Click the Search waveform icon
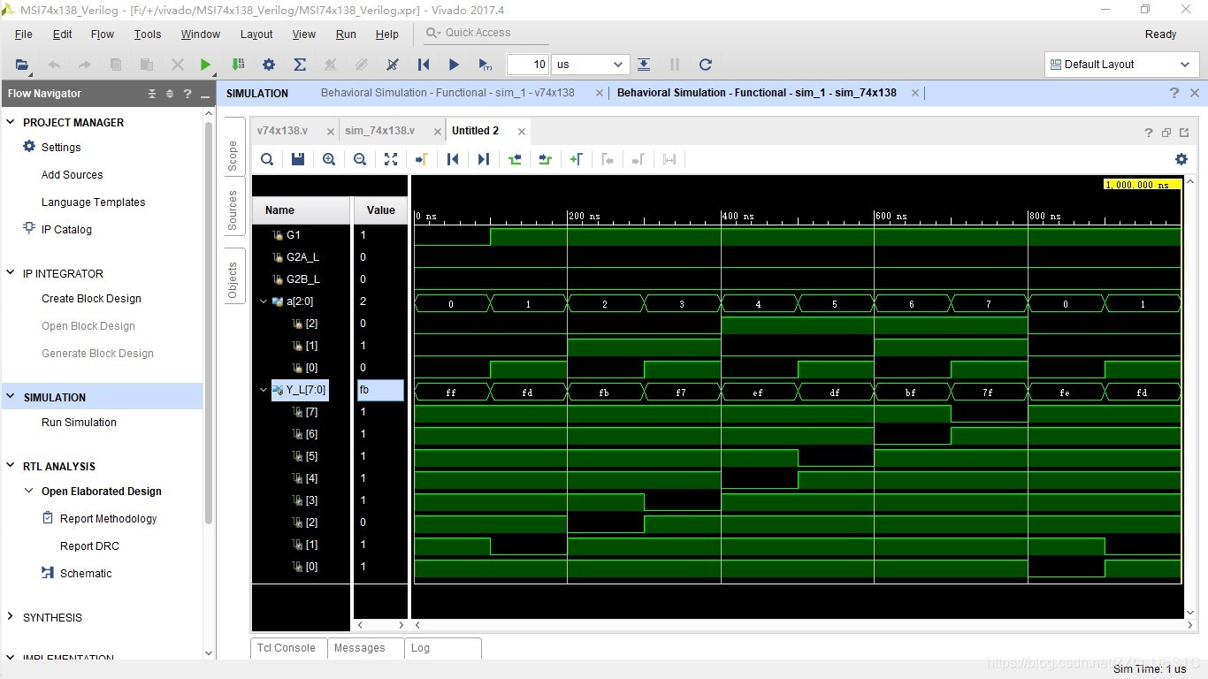Viewport: 1208px width, 679px height. point(267,159)
